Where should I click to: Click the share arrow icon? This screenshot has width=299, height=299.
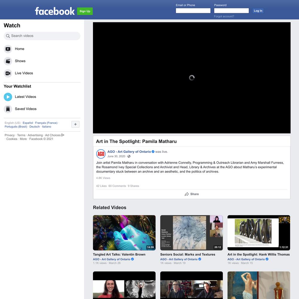[x=187, y=194]
